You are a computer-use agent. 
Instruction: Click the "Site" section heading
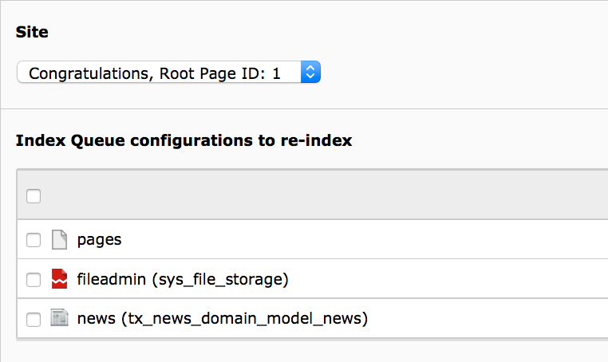(x=32, y=32)
